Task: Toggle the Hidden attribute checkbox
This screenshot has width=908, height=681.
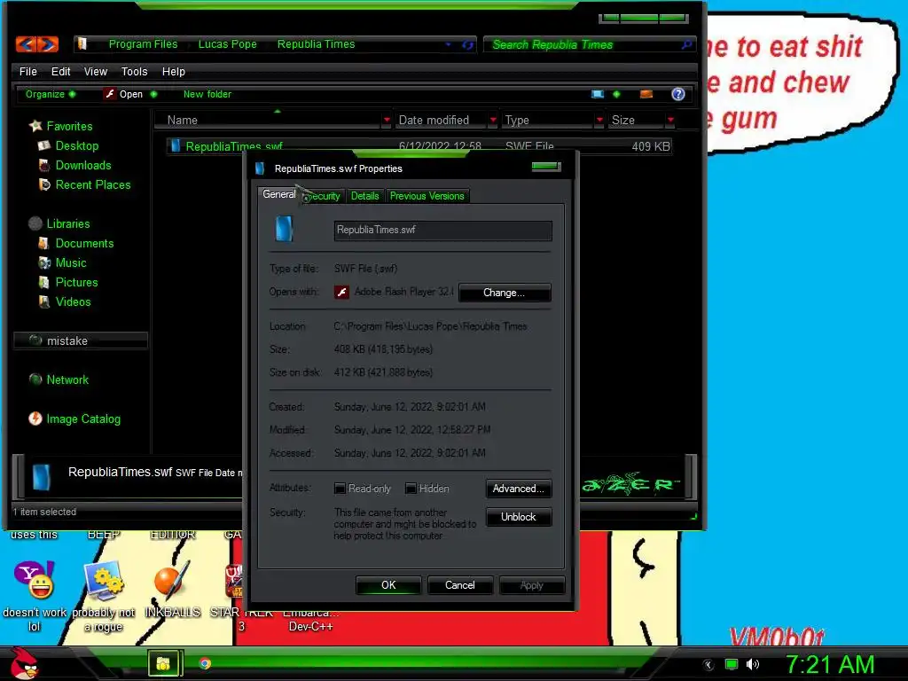Action: pos(411,489)
